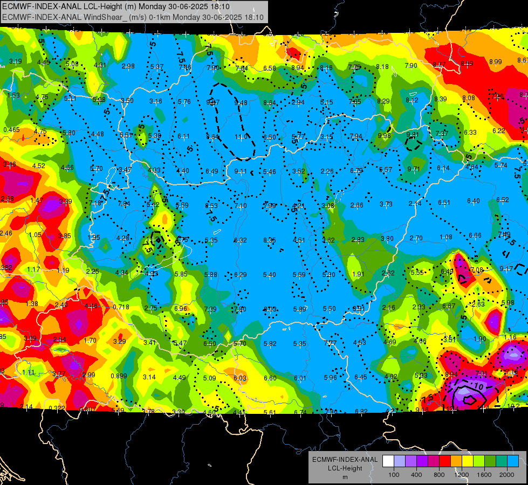Click the wind shear value 2.26
Viewport: 528px width, 485px height.
click(327, 171)
